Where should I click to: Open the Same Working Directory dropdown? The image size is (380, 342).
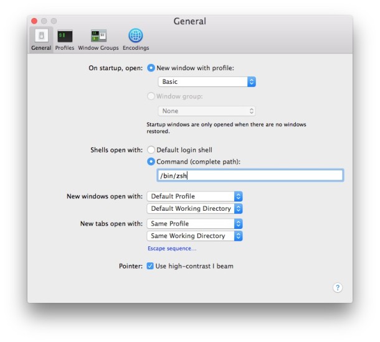click(194, 236)
